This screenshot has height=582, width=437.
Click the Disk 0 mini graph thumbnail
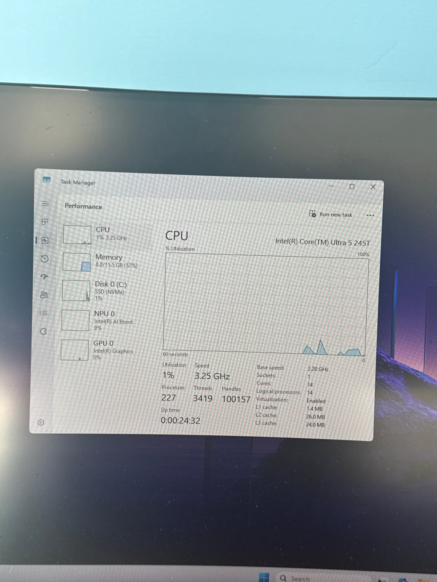pos(76,290)
